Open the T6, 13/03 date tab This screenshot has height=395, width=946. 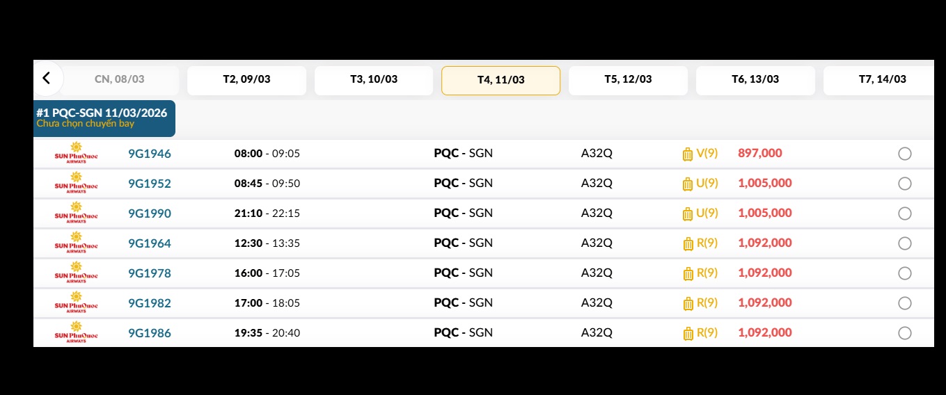pos(755,79)
